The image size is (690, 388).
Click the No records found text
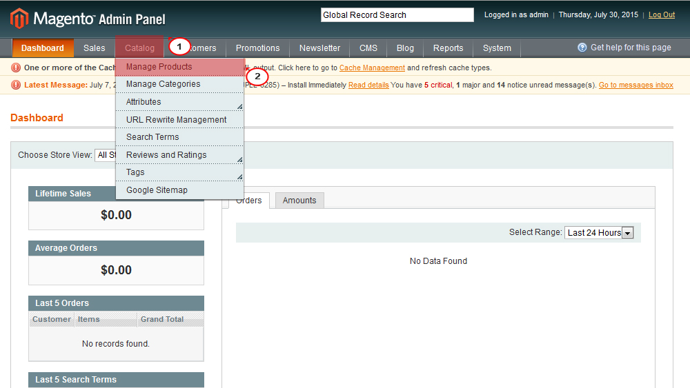tap(116, 344)
